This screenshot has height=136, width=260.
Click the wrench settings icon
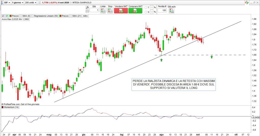click(x=87, y=7)
